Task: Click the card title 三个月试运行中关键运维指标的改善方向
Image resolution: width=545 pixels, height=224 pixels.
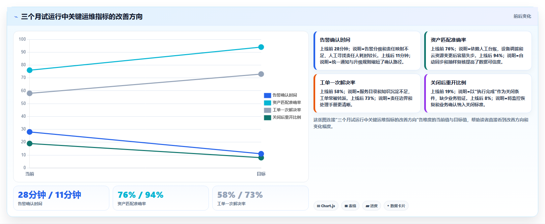Action: (82, 17)
